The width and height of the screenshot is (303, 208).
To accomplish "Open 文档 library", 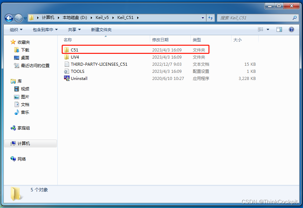I will 25,105.
